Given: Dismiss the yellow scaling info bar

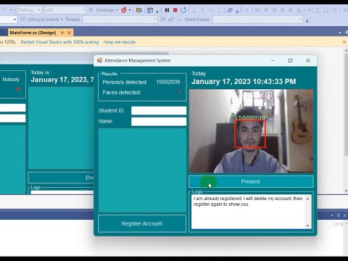Looking at the screenshot, I should point(344,42).
